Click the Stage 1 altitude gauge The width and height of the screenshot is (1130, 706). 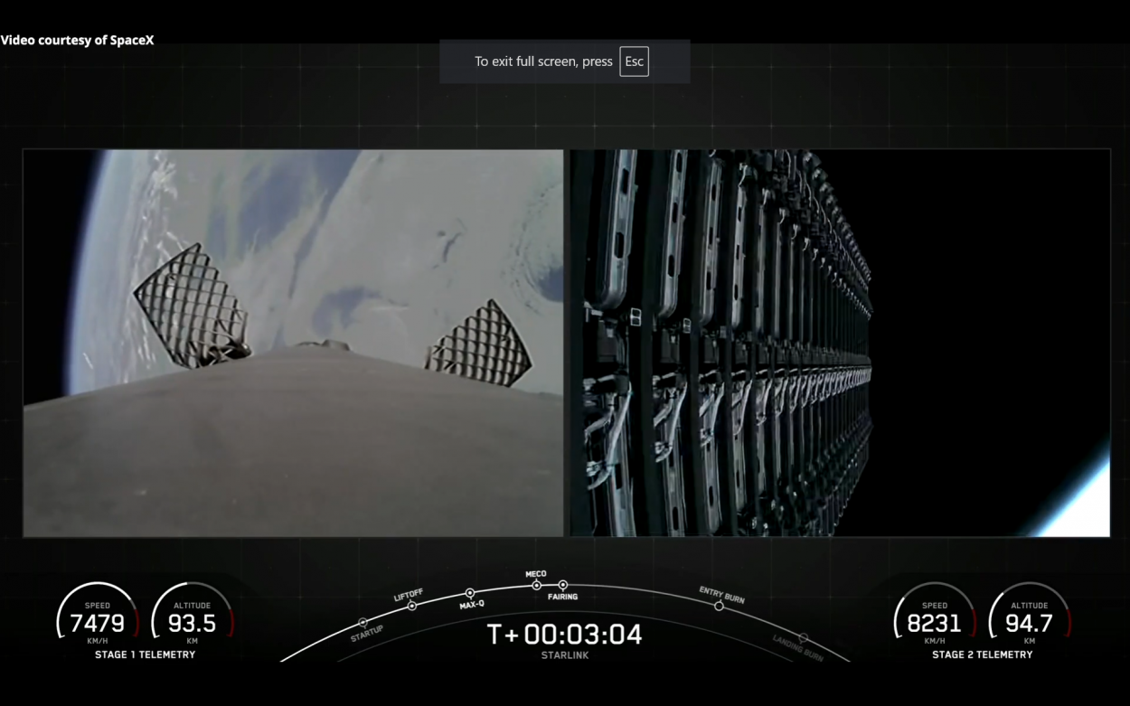pos(192,620)
